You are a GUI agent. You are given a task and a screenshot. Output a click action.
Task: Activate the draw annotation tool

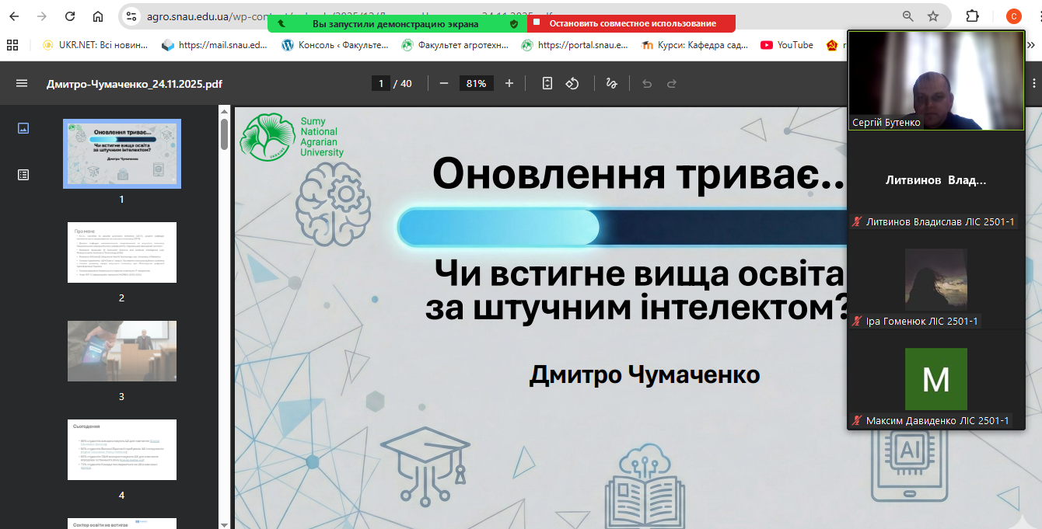point(611,83)
